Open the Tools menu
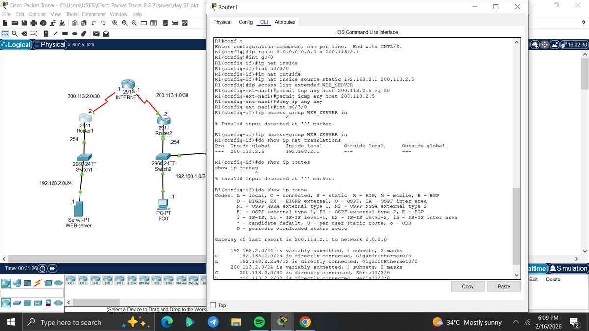This screenshot has width=589, height=331. (x=71, y=14)
